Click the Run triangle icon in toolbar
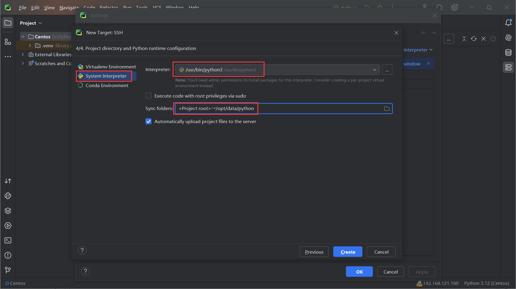The width and height of the screenshot is (516, 289). [x=367, y=7]
